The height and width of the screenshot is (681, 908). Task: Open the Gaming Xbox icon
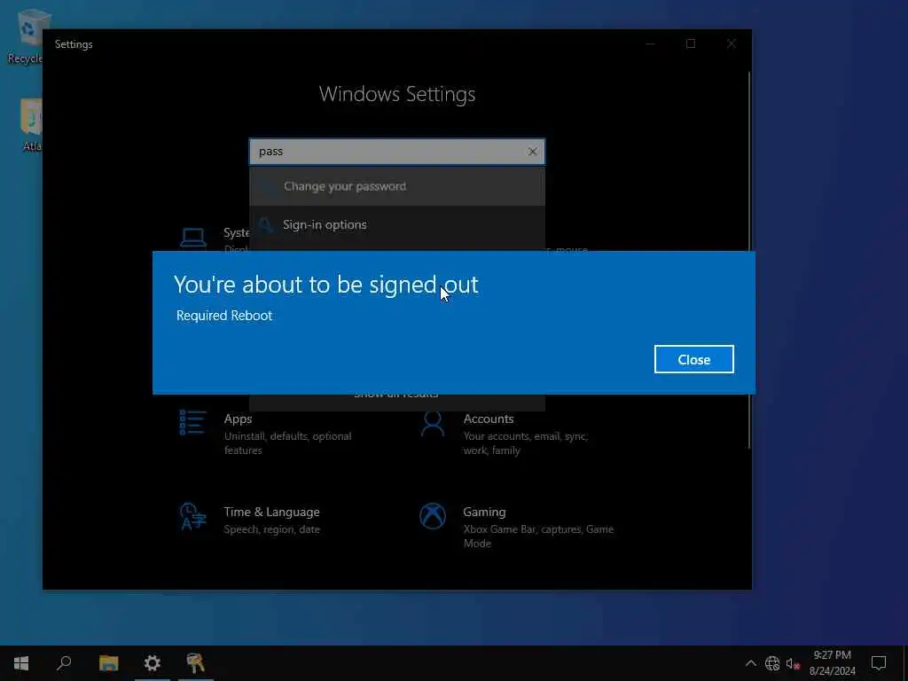point(433,516)
